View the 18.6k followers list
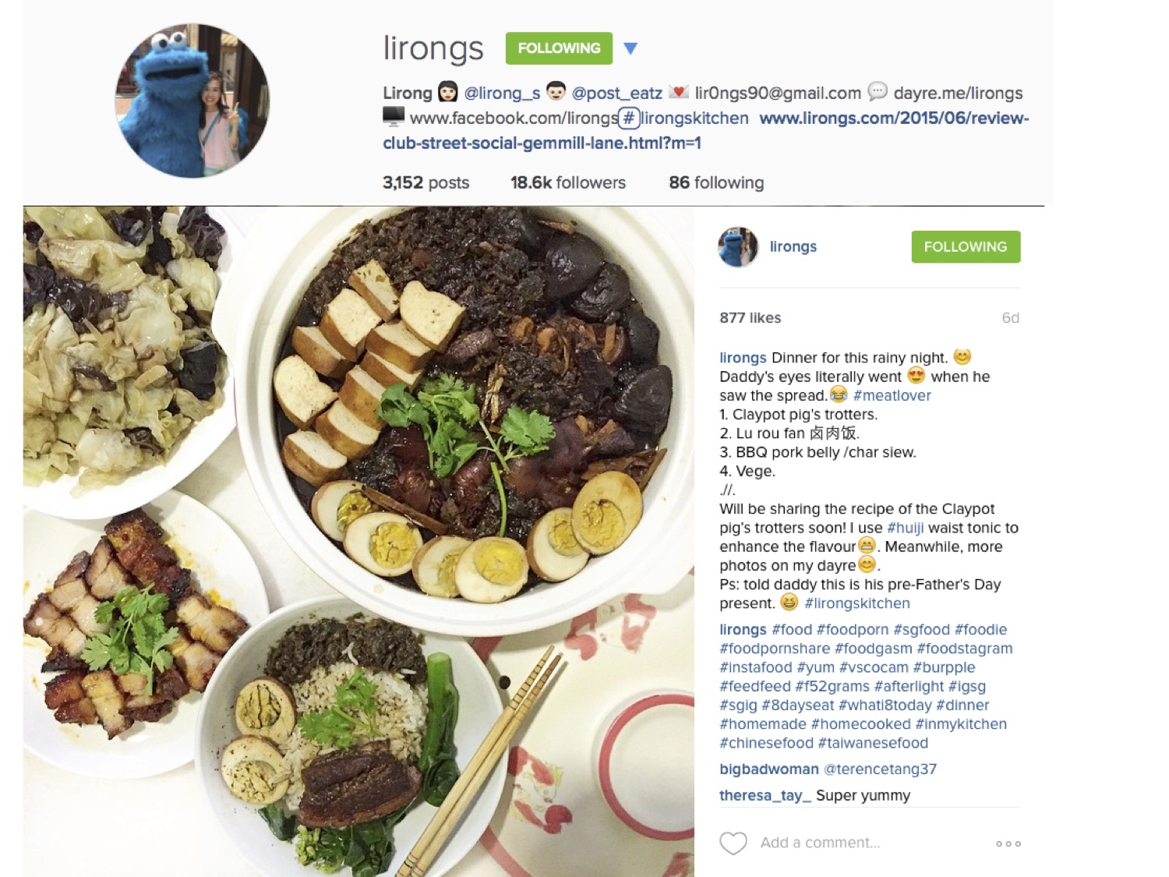This screenshot has height=877, width=1169. pyautogui.click(x=568, y=182)
